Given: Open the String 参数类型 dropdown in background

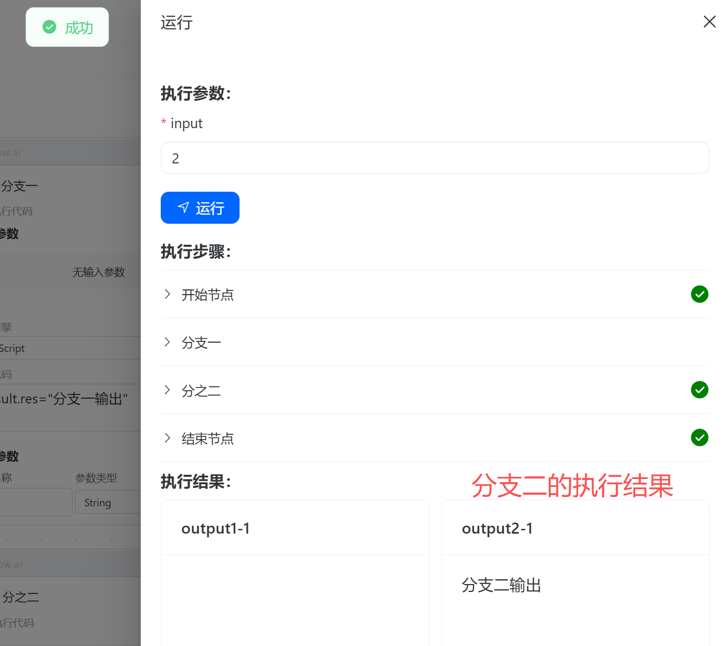Looking at the screenshot, I should pyautogui.click(x=107, y=503).
